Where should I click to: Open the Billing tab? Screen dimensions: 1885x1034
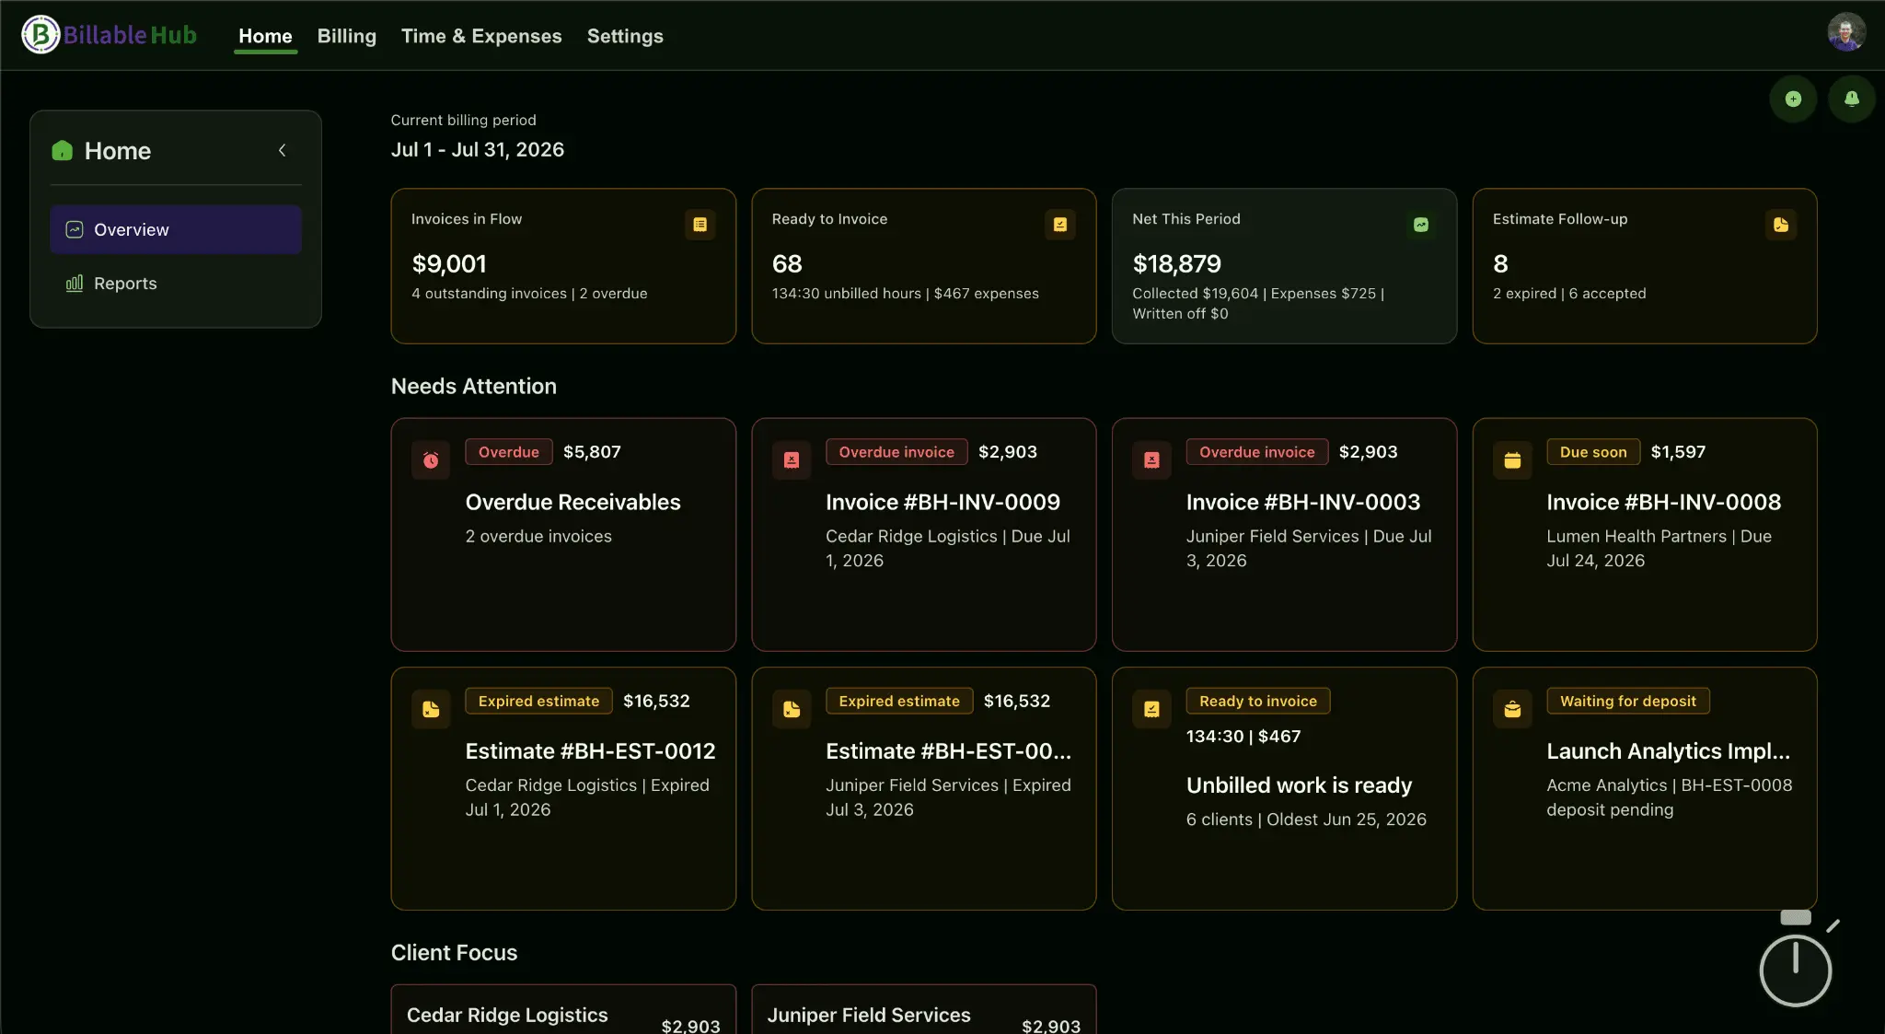coord(347,36)
